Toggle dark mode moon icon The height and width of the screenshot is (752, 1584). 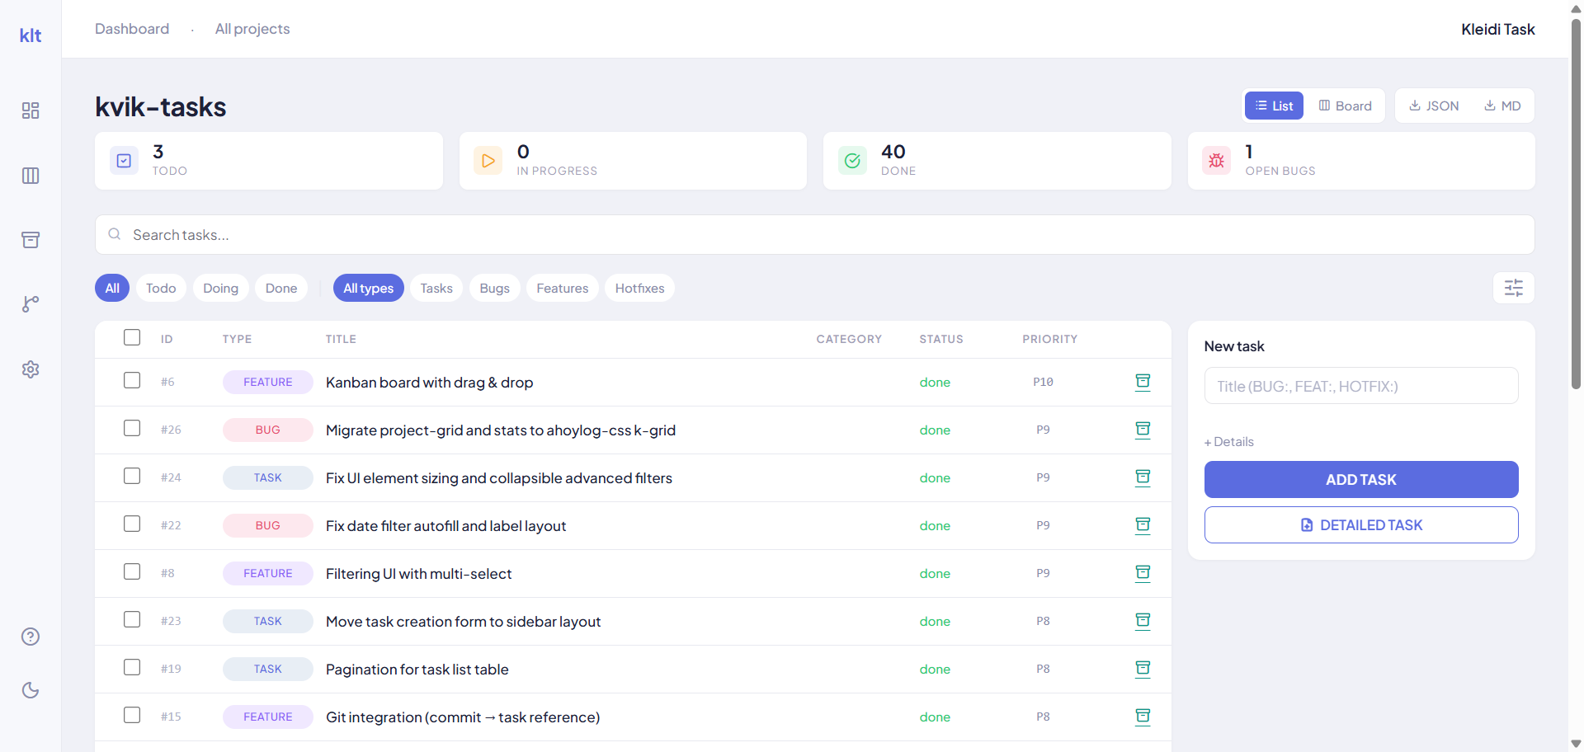pos(31,690)
